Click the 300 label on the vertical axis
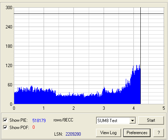 9,8
